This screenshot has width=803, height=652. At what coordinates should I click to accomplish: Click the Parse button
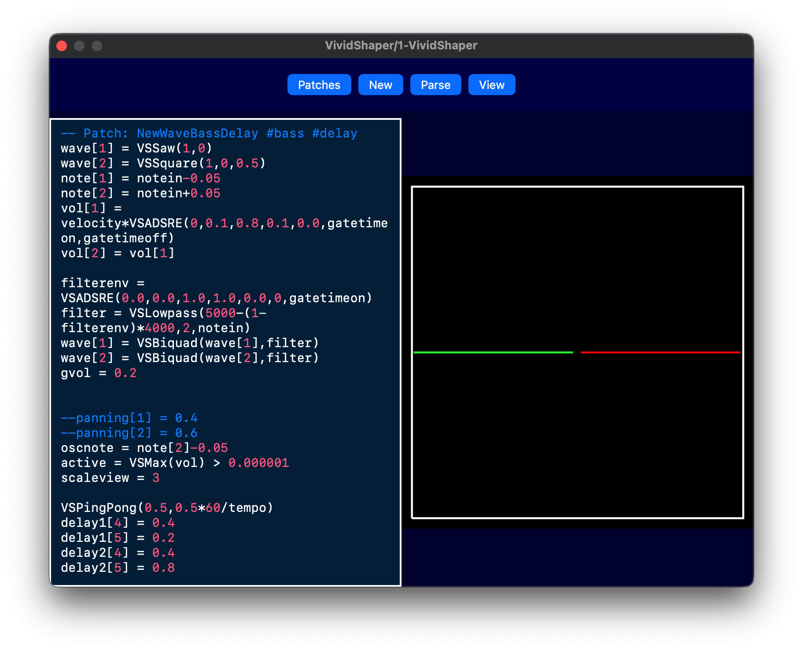(x=435, y=85)
